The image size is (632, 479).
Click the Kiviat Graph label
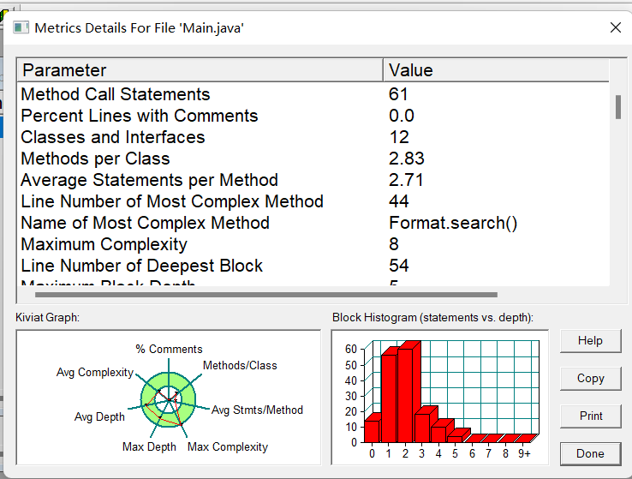[x=48, y=318]
